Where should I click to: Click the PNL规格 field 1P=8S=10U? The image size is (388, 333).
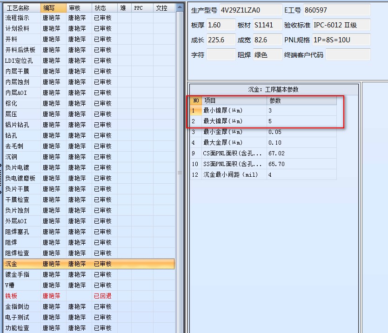click(x=341, y=40)
